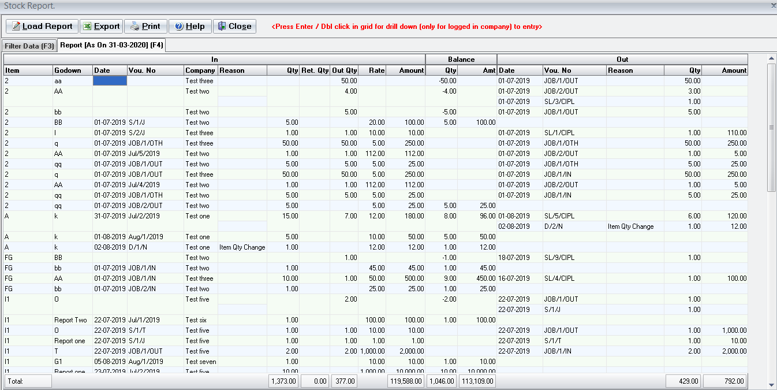Click the Rate column header
Image resolution: width=777 pixels, height=390 pixels.
372,70
